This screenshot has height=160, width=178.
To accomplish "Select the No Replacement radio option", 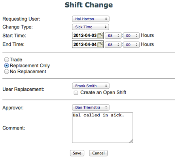I will (6, 72).
